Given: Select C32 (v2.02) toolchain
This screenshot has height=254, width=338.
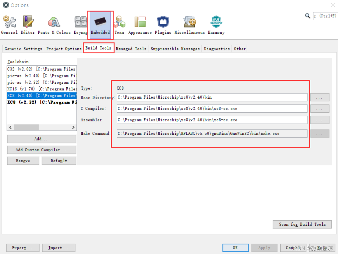Looking at the screenshot, I should pos(42,69).
